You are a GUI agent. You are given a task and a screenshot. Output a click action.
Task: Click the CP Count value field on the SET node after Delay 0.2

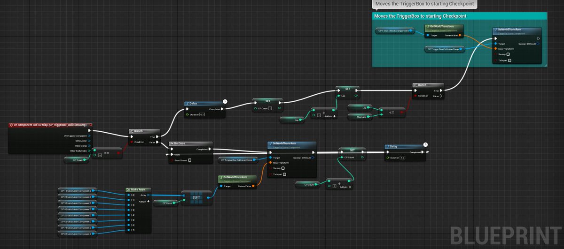click(x=270, y=108)
